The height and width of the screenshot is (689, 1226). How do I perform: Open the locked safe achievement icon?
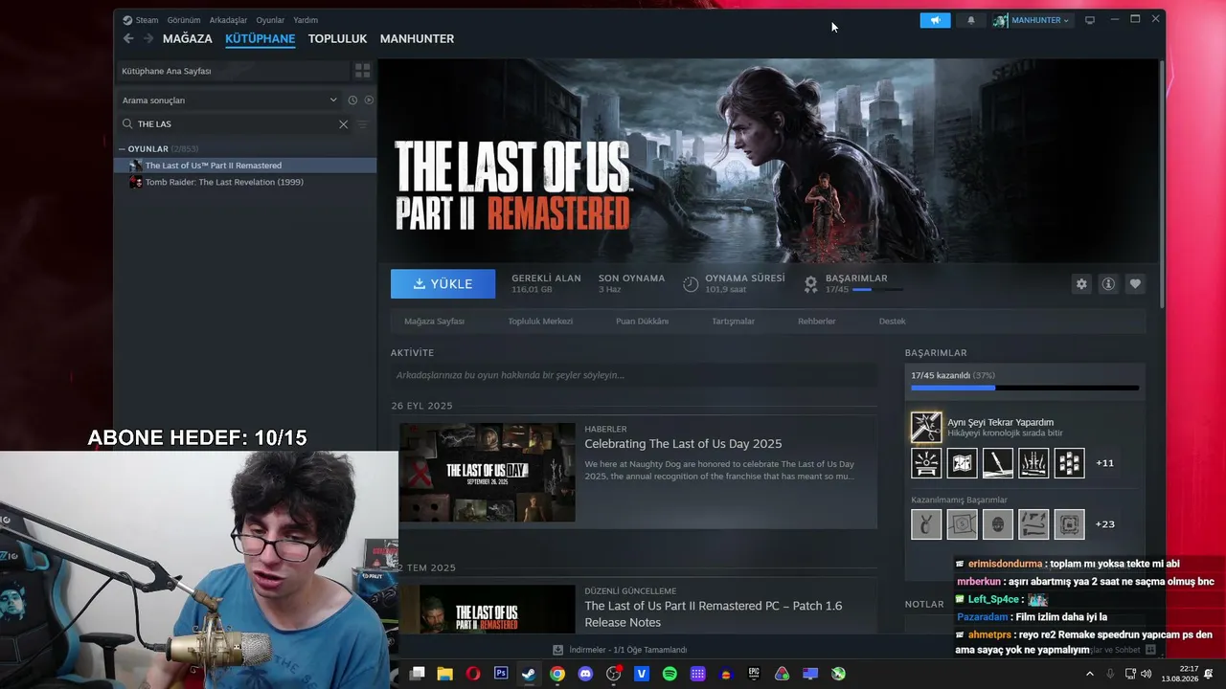coord(1070,524)
